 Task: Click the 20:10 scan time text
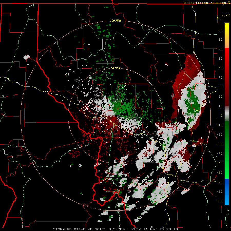(x=172, y=229)
